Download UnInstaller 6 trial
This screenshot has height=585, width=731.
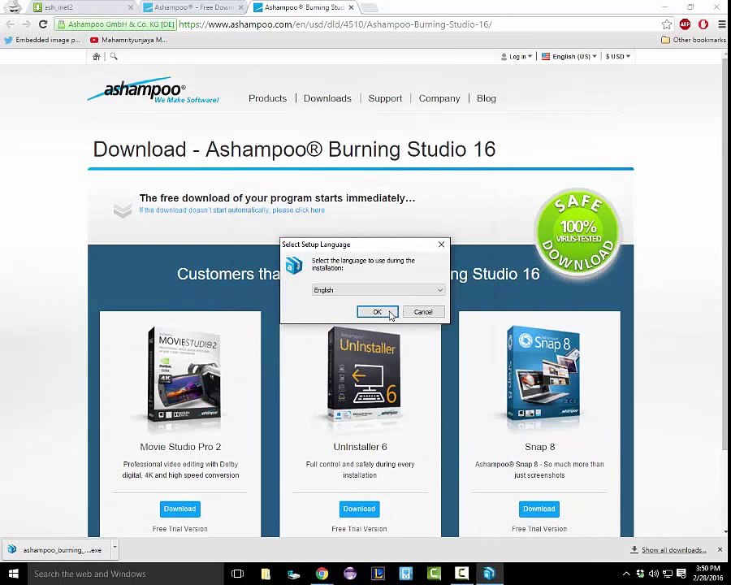pyautogui.click(x=360, y=509)
